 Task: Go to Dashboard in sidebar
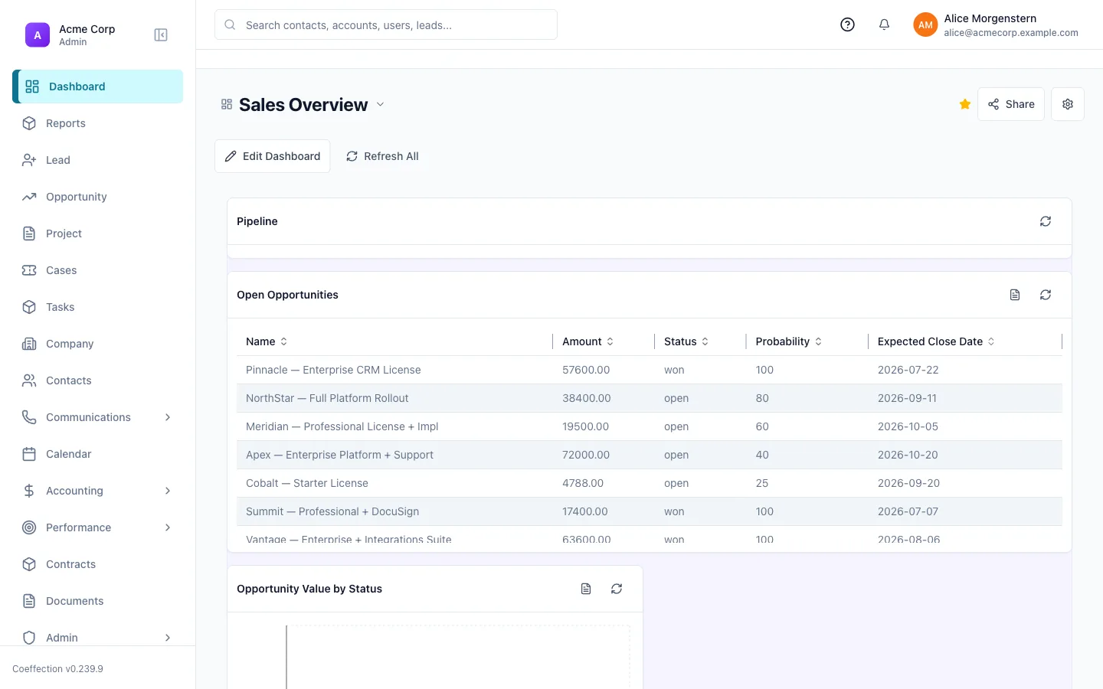coord(98,87)
